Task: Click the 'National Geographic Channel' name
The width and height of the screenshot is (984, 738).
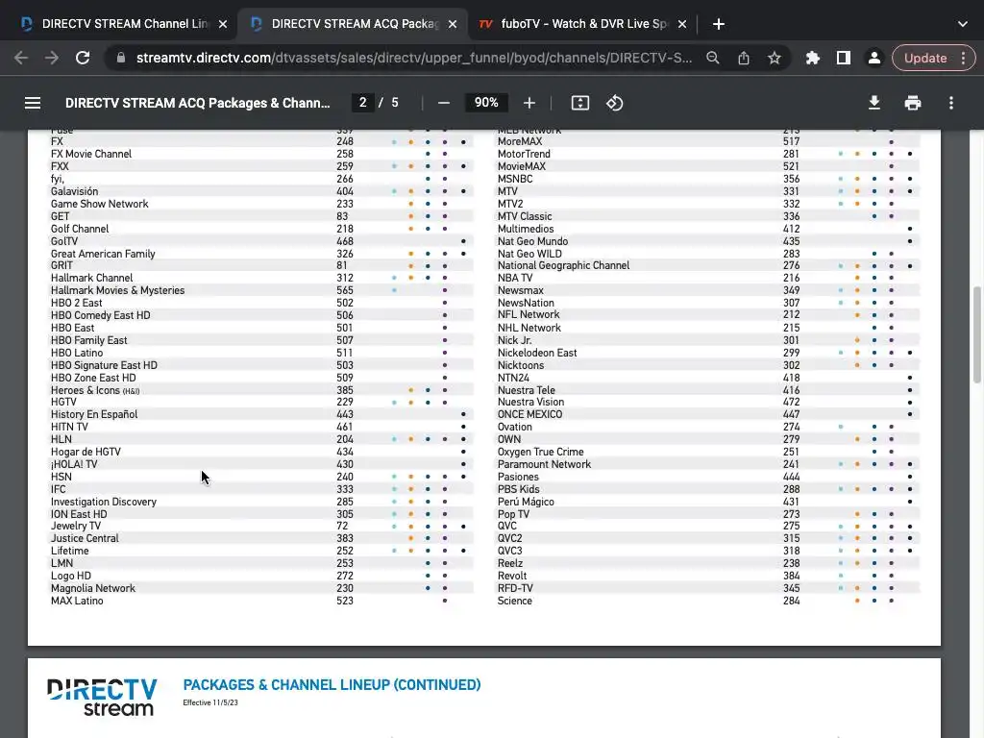Action: [x=563, y=265]
